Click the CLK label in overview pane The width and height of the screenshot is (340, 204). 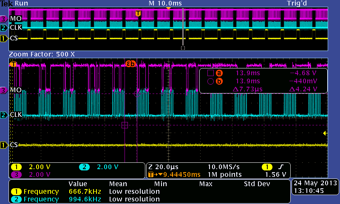point(16,28)
